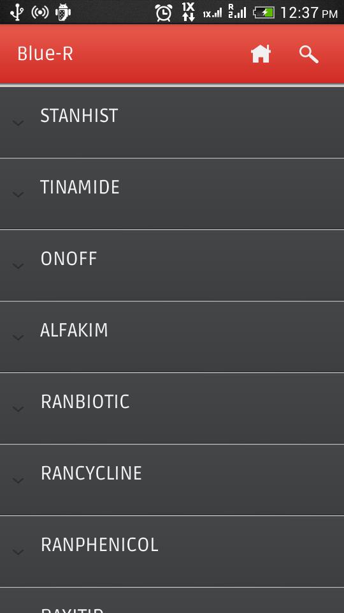Expand the ONOFF chevron

18,266
